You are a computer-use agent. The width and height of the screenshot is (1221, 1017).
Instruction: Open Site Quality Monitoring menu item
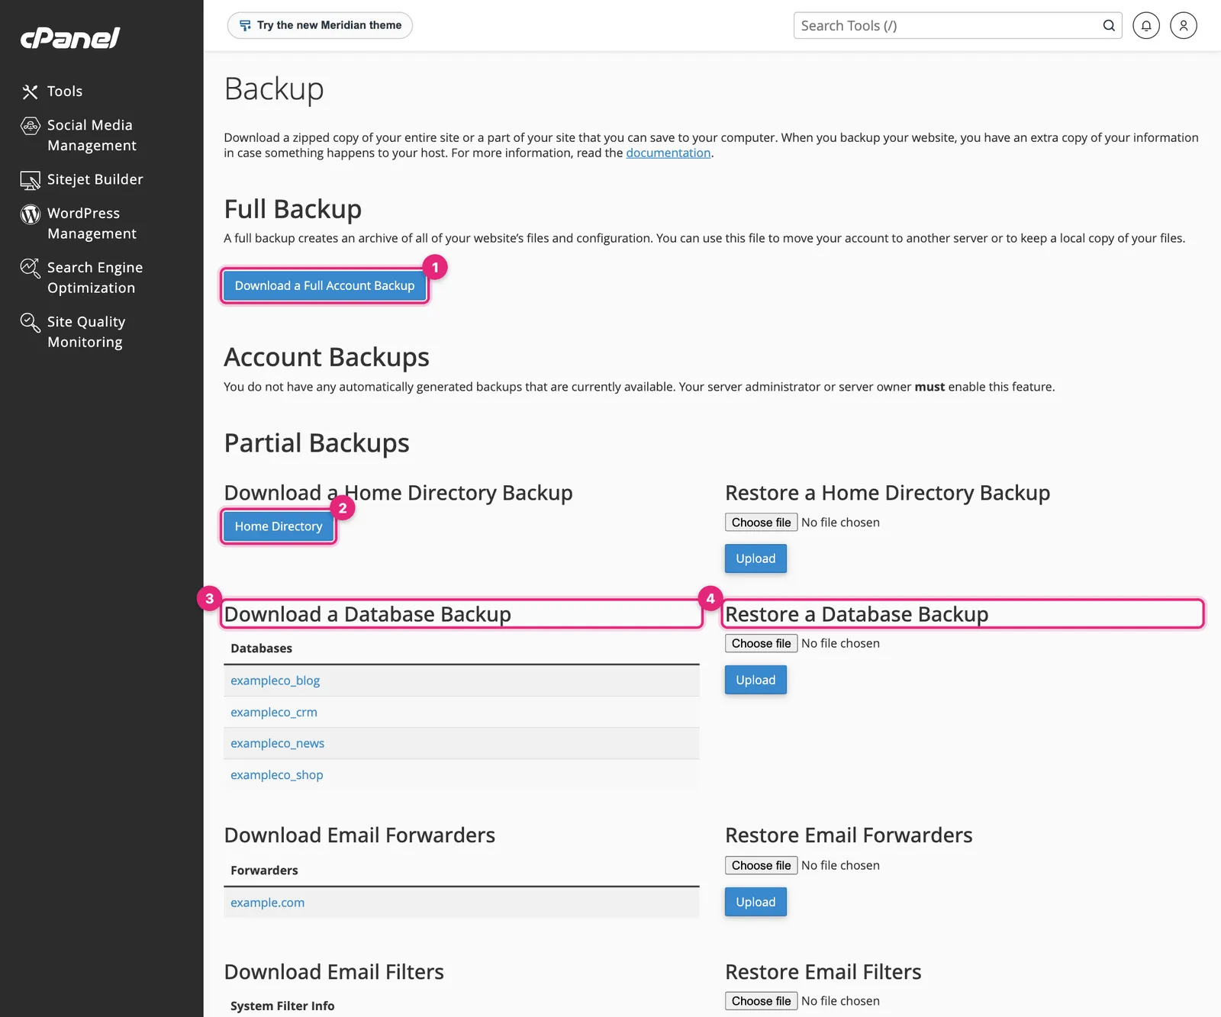coord(86,332)
